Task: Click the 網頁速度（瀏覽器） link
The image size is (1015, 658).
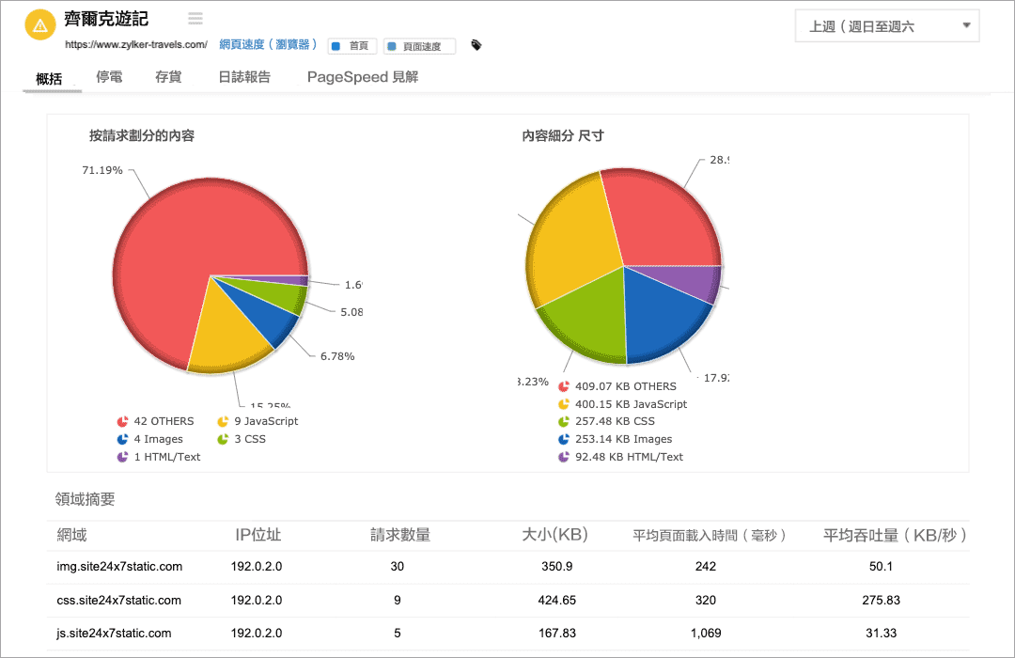Action: (270, 43)
